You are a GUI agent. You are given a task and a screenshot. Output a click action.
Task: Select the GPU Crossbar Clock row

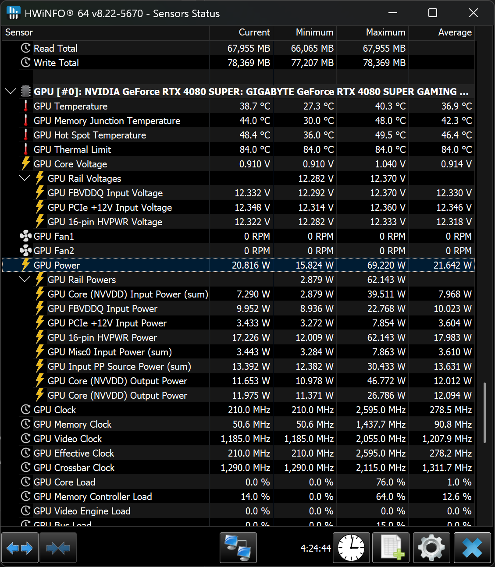click(x=238, y=468)
